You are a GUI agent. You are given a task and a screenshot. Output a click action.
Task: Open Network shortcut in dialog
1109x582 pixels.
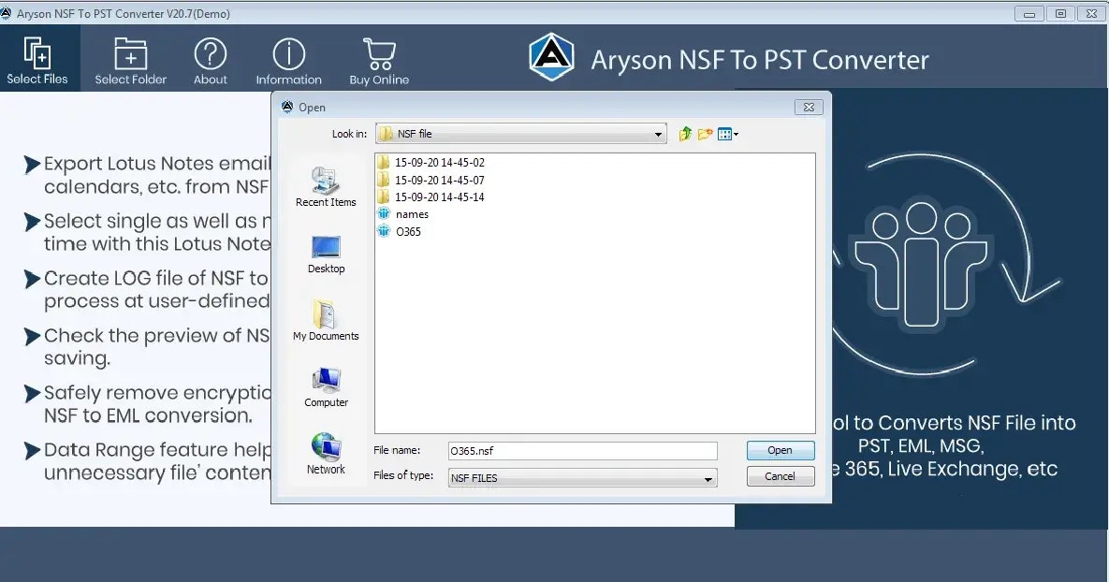[x=326, y=453]
